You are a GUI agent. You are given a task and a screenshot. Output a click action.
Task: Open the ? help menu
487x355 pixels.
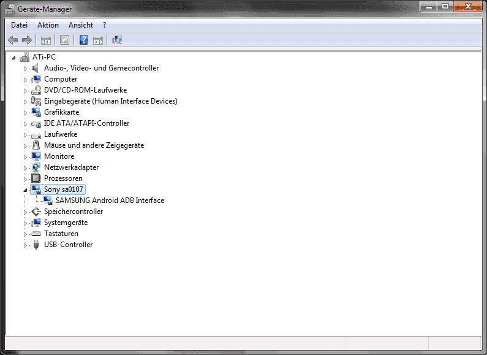tap(104, 25)
